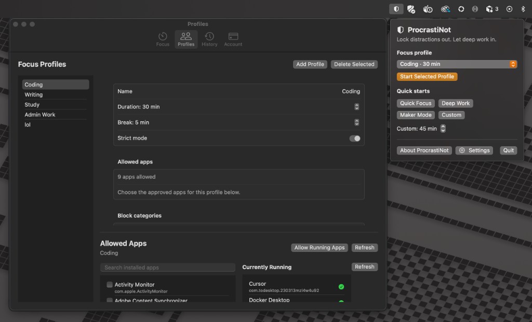Viewport: 532px width, 322px height.
Task: Click the Search installed apps field
Action: tap(167, 267)
